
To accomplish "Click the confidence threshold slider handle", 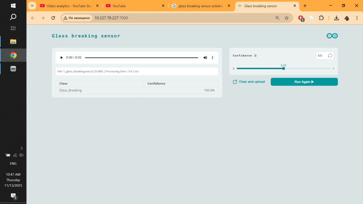I will [284, 68].
